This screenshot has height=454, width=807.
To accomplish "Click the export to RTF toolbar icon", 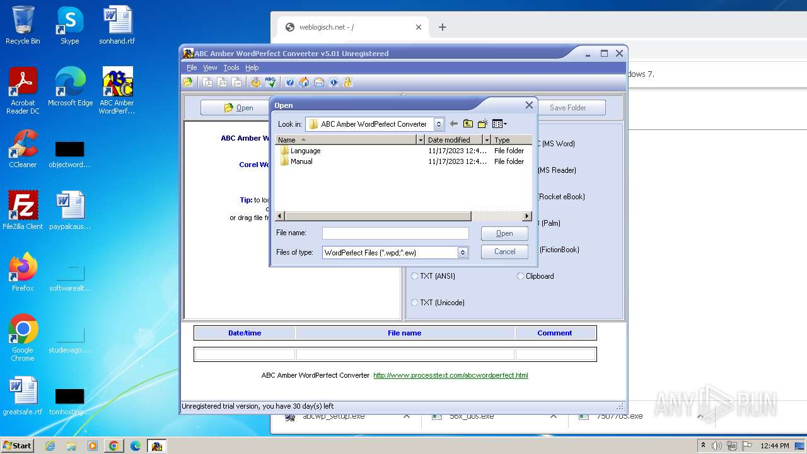I will pyautogui.click(x=236, y=82).
